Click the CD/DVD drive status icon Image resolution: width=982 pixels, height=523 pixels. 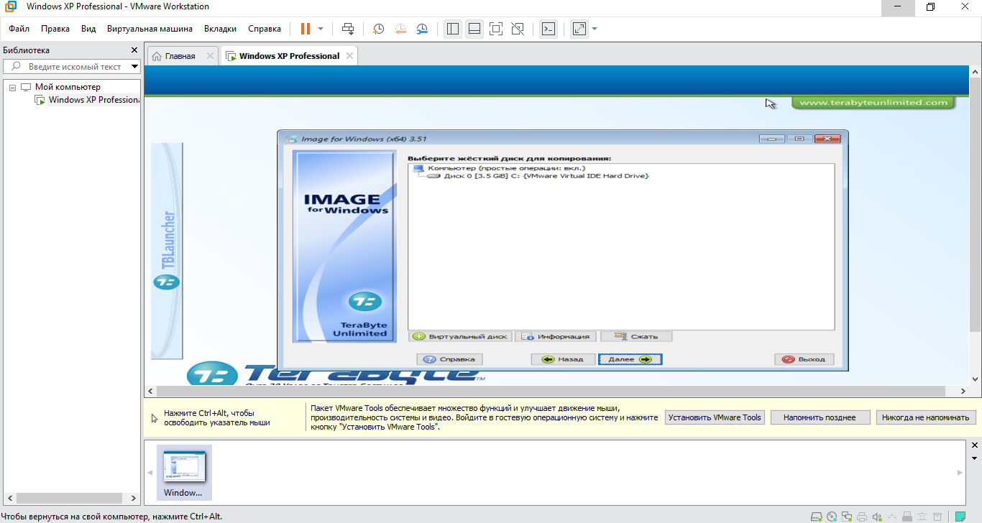pos(832,517)
